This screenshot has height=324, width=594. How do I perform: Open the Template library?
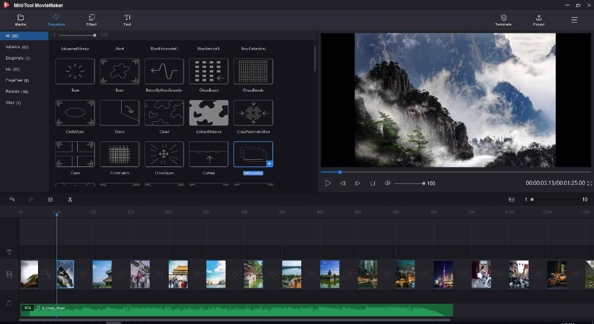tap(503, 20)
